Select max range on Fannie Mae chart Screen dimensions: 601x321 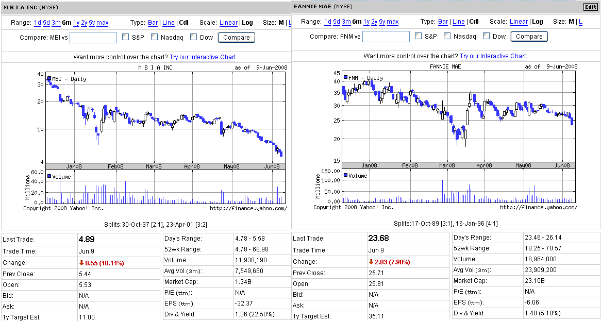pyautogui.click(x=392, y=22)
